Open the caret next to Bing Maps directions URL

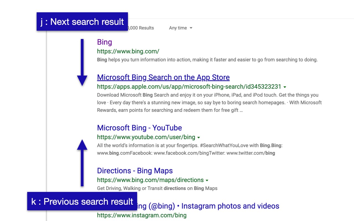click(x=207, y=180)
